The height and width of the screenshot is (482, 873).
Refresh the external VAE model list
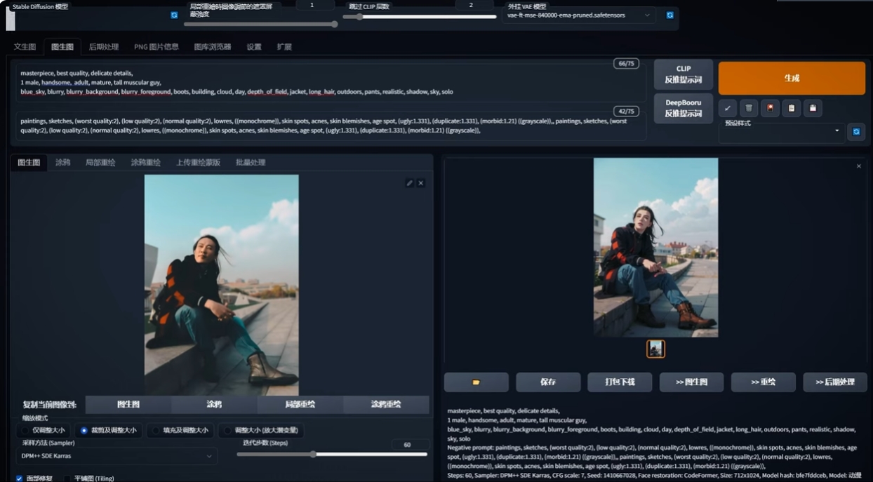point(669,15)
